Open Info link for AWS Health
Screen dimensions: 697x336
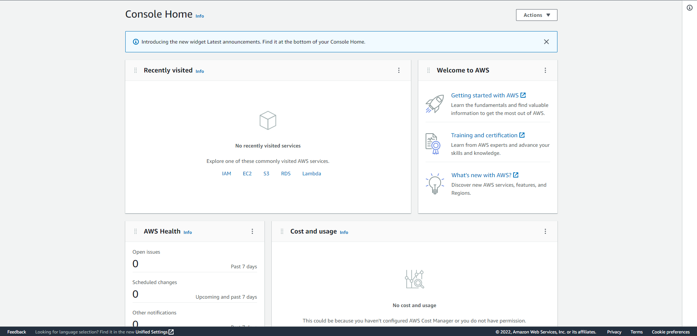coord(188,232)
